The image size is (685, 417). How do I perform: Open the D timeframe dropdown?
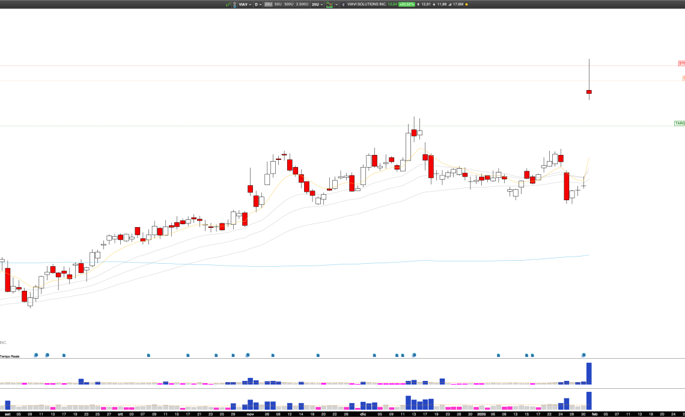(x=258, y=4)
